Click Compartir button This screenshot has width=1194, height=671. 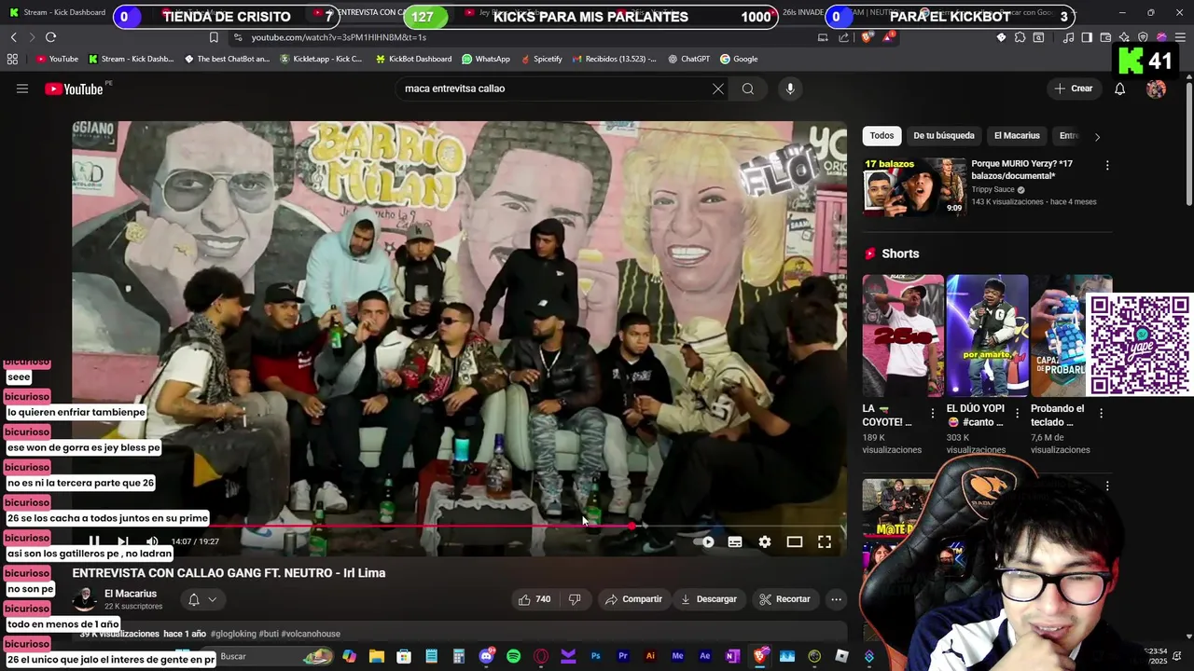[x=633, y=599]
